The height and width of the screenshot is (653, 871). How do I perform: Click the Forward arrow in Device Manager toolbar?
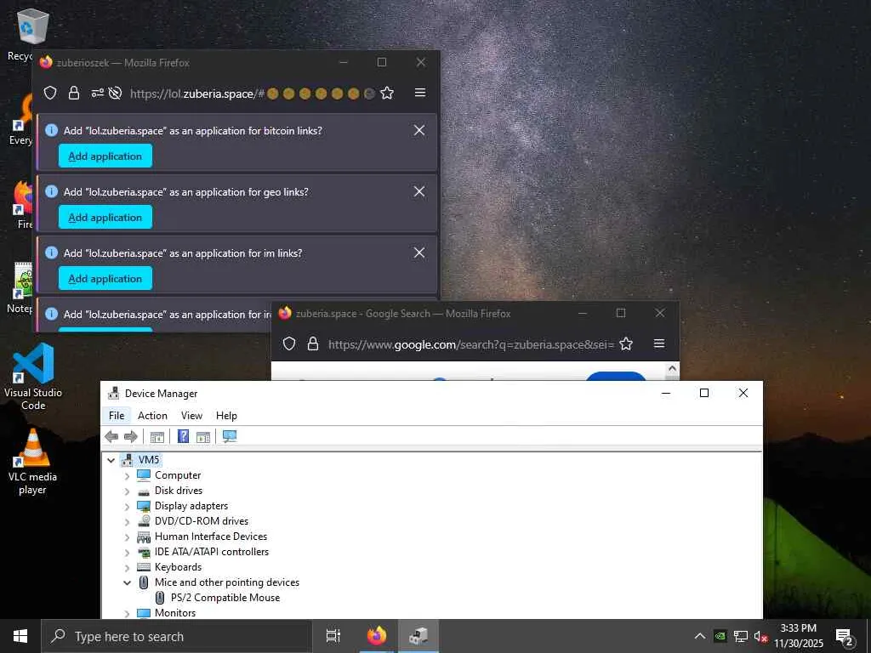tap(130, 436)
